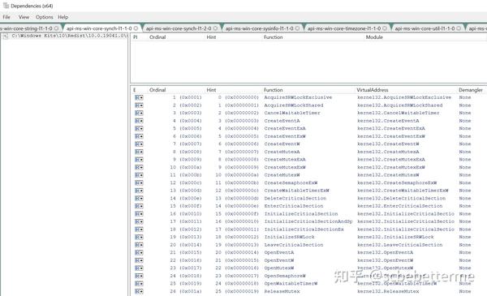
Task: Switch to api-ms-win-core-util-l1-1-0 tab
Action: 425,28
